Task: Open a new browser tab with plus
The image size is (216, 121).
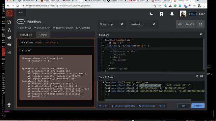Action: pyautogui.click(x=197, y=1)
